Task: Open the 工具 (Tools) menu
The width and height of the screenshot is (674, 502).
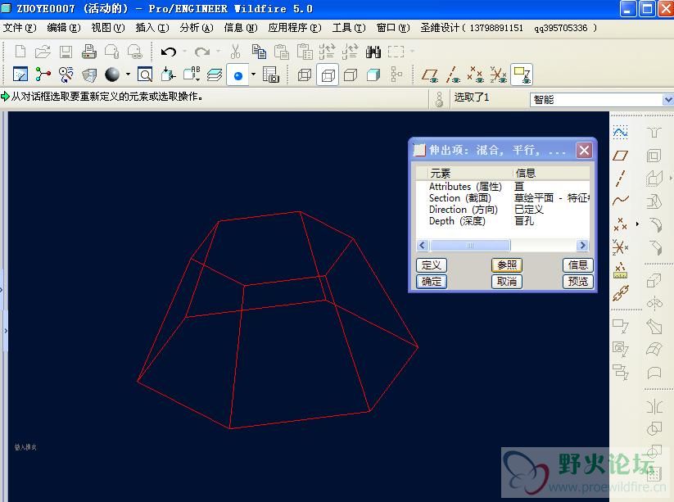Action: 349,28
